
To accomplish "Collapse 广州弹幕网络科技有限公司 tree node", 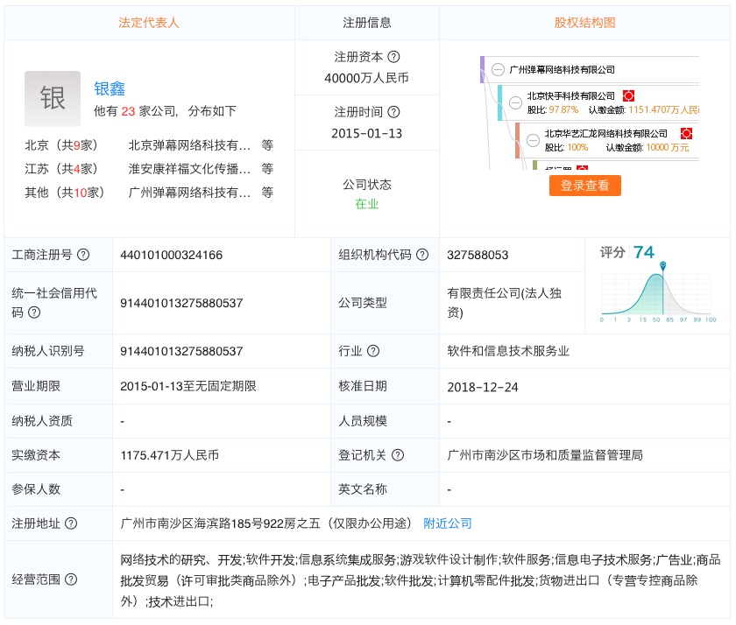I will click(498, 70).
